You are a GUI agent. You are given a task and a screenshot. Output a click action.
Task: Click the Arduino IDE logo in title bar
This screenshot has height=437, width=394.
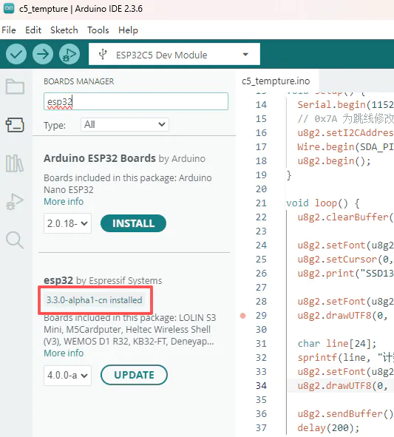point(9,9)
